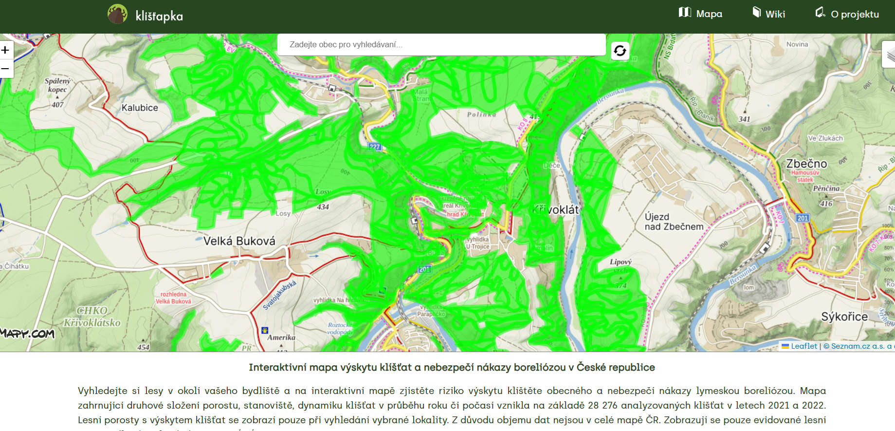Click the Mapy.com logo on map

point(27,334)
